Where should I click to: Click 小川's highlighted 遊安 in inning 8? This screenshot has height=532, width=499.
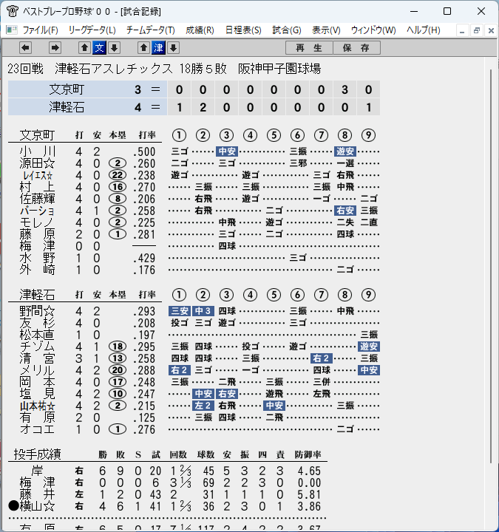pos(345,151)
